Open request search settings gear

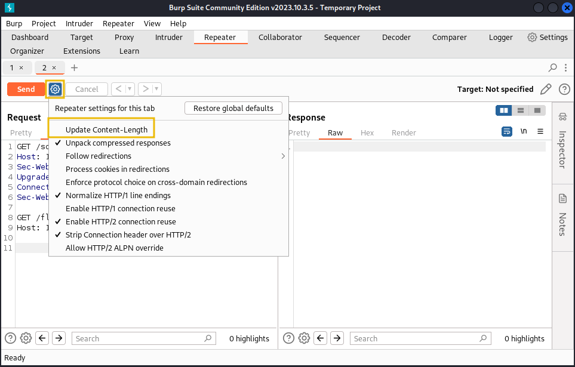click(x=26, y=338)
